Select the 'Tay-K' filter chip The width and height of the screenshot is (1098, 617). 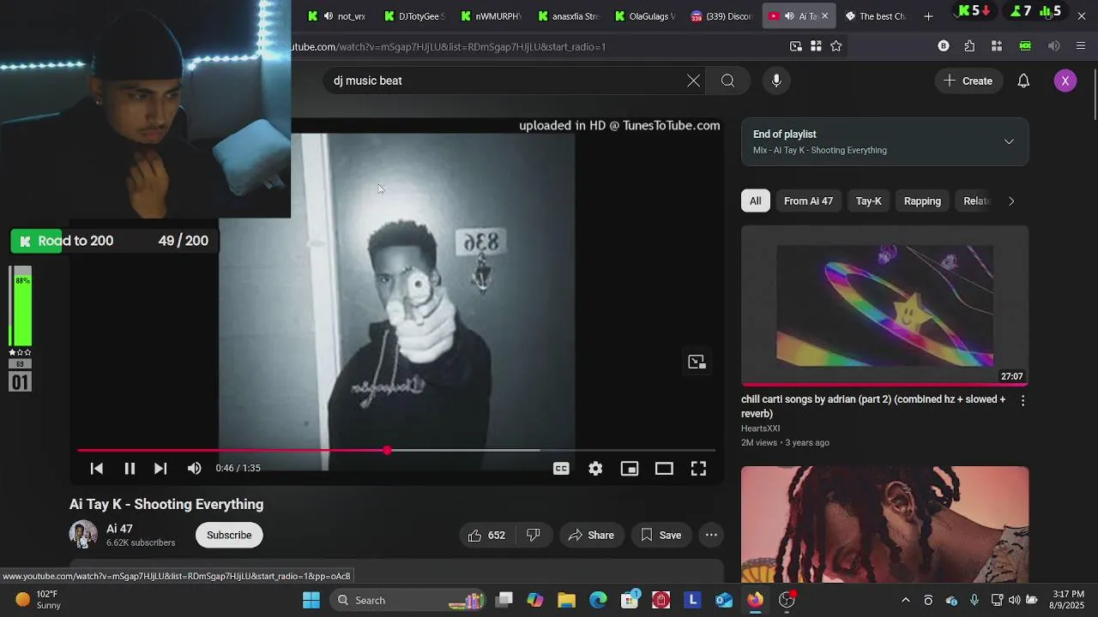tap(868, 201)
